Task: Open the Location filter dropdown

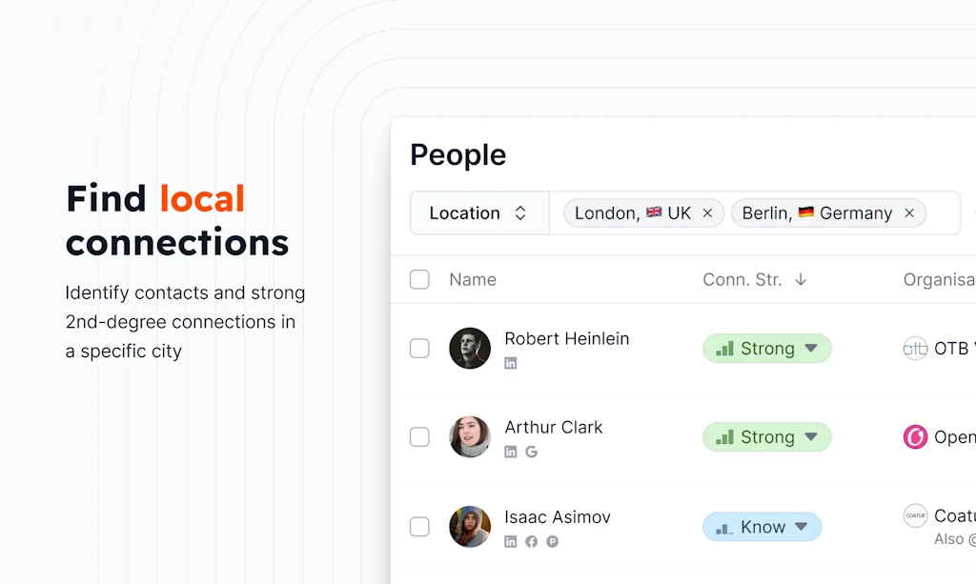Action: click(x=478, y=213)
